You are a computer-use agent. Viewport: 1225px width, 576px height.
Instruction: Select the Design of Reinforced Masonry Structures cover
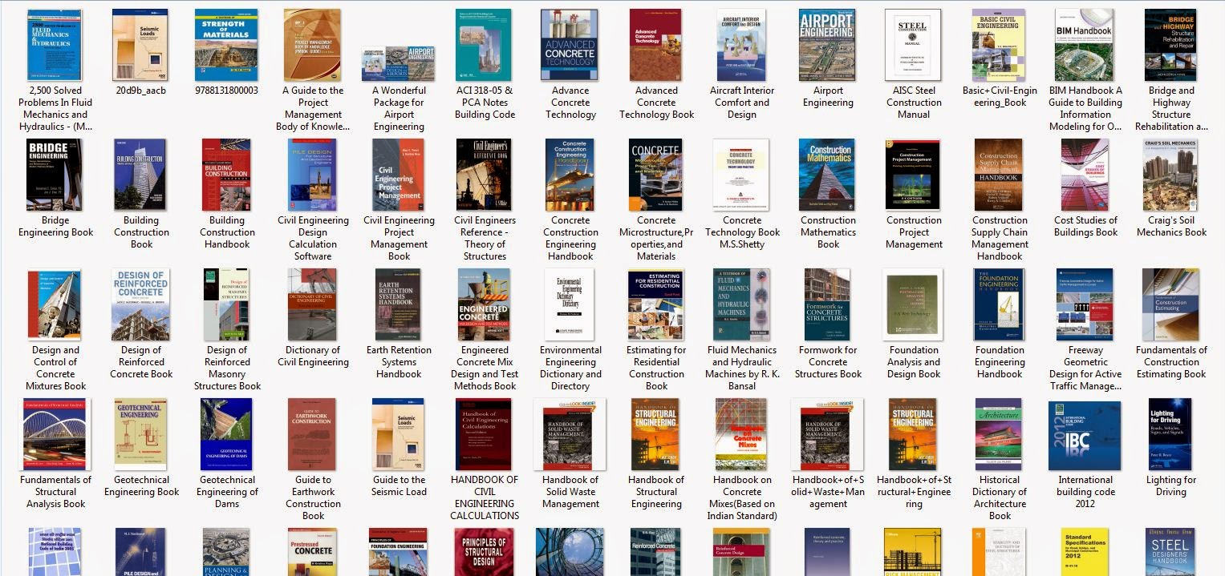[x=226, y=304]
